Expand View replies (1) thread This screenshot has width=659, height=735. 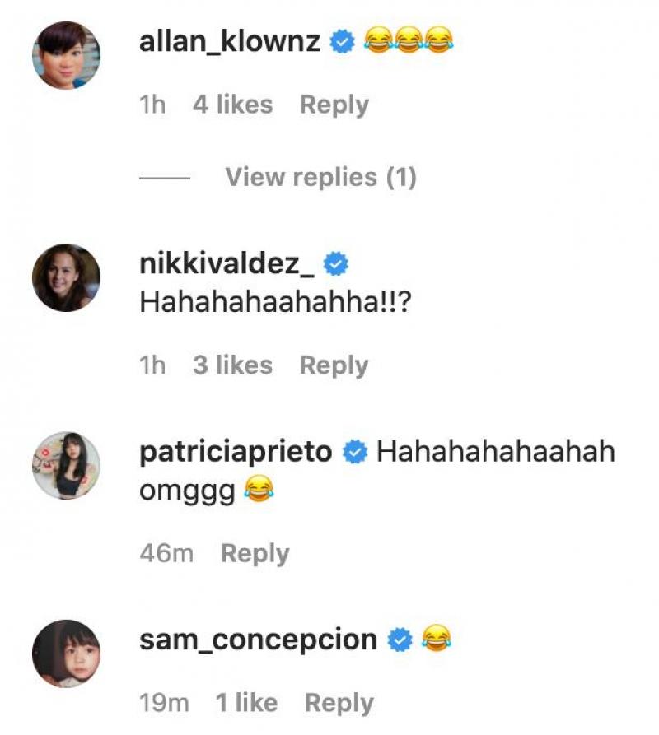click(320, 177)
